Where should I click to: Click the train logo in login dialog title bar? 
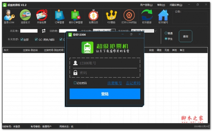point(70,35)
